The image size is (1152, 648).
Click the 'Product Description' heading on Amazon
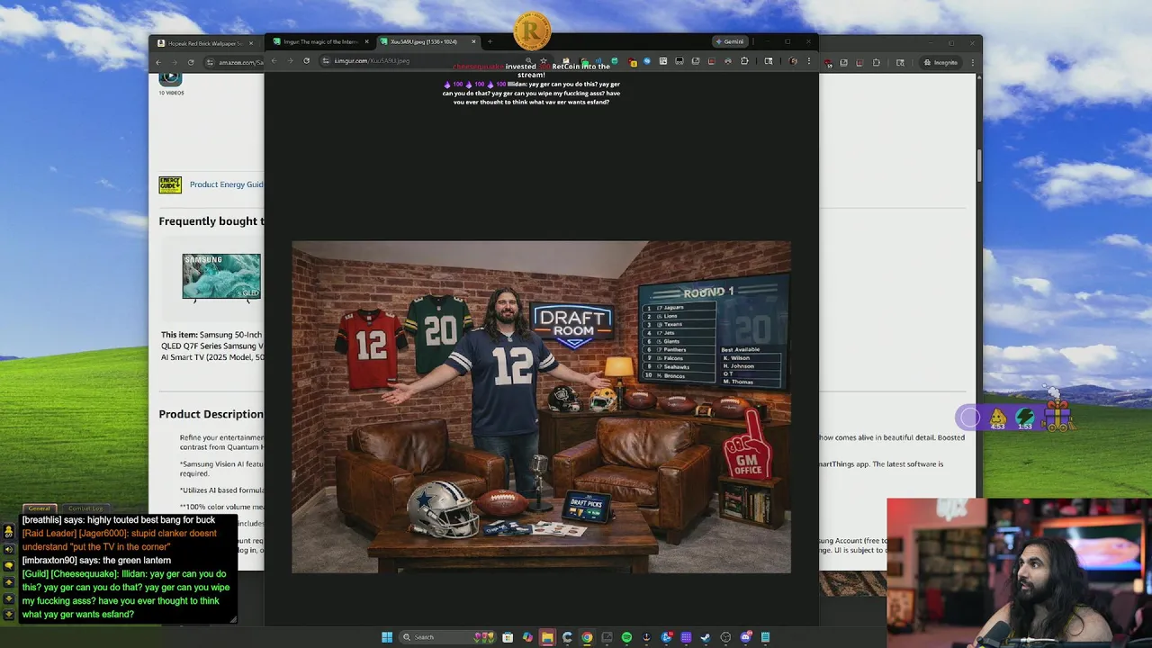pyautogui.click(x=211, y=414)
